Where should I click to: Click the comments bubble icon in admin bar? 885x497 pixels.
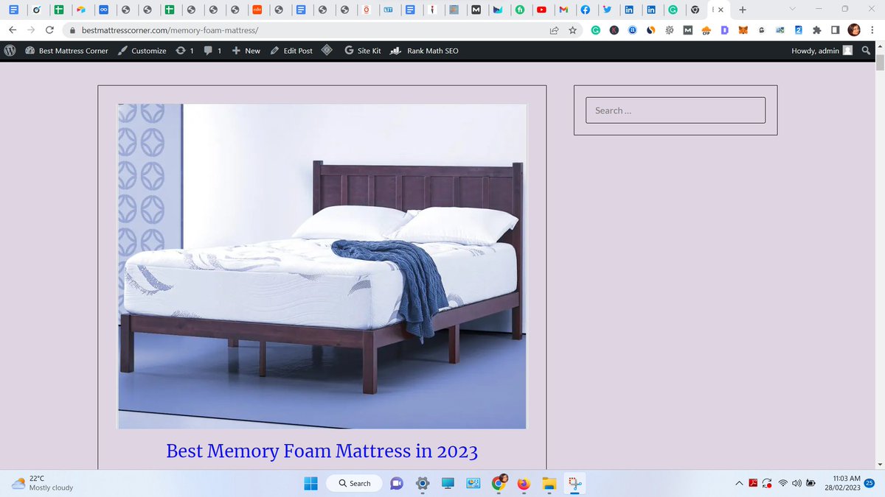(x=209, y=50)
